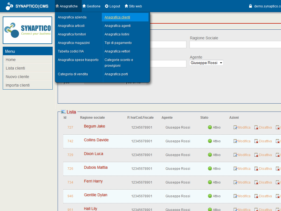Click Disattiva icon for Begum Jake
Viewport: 281px width, 211px height.
256,127
